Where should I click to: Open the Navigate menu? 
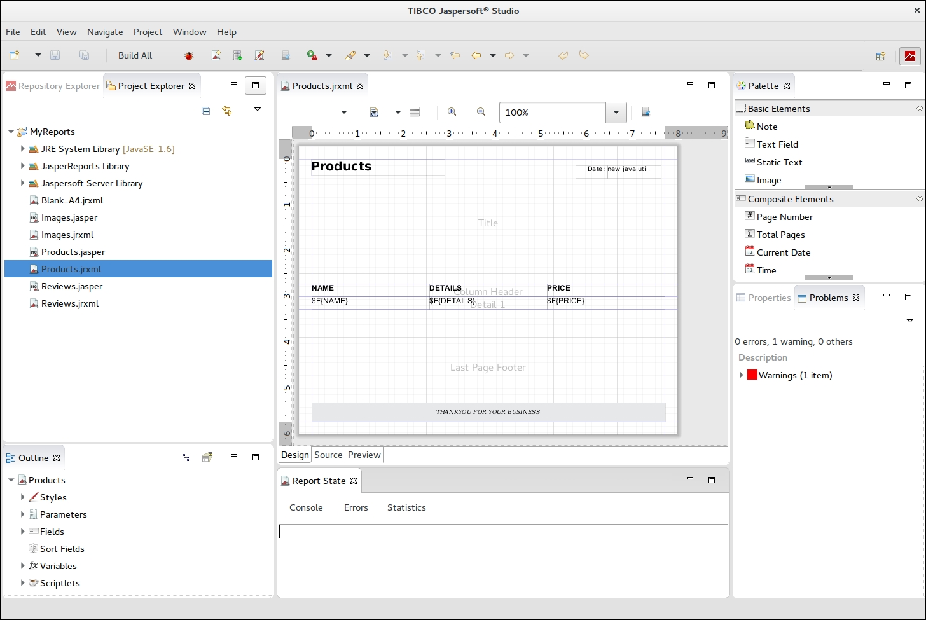105,32
